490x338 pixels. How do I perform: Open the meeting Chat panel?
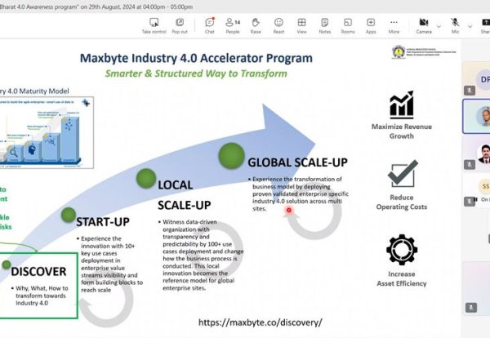pos(210,26)
